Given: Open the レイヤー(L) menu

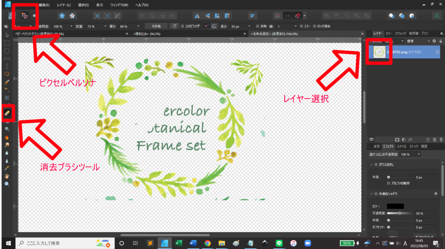Looking at the screenshot, I should (64, 5).
